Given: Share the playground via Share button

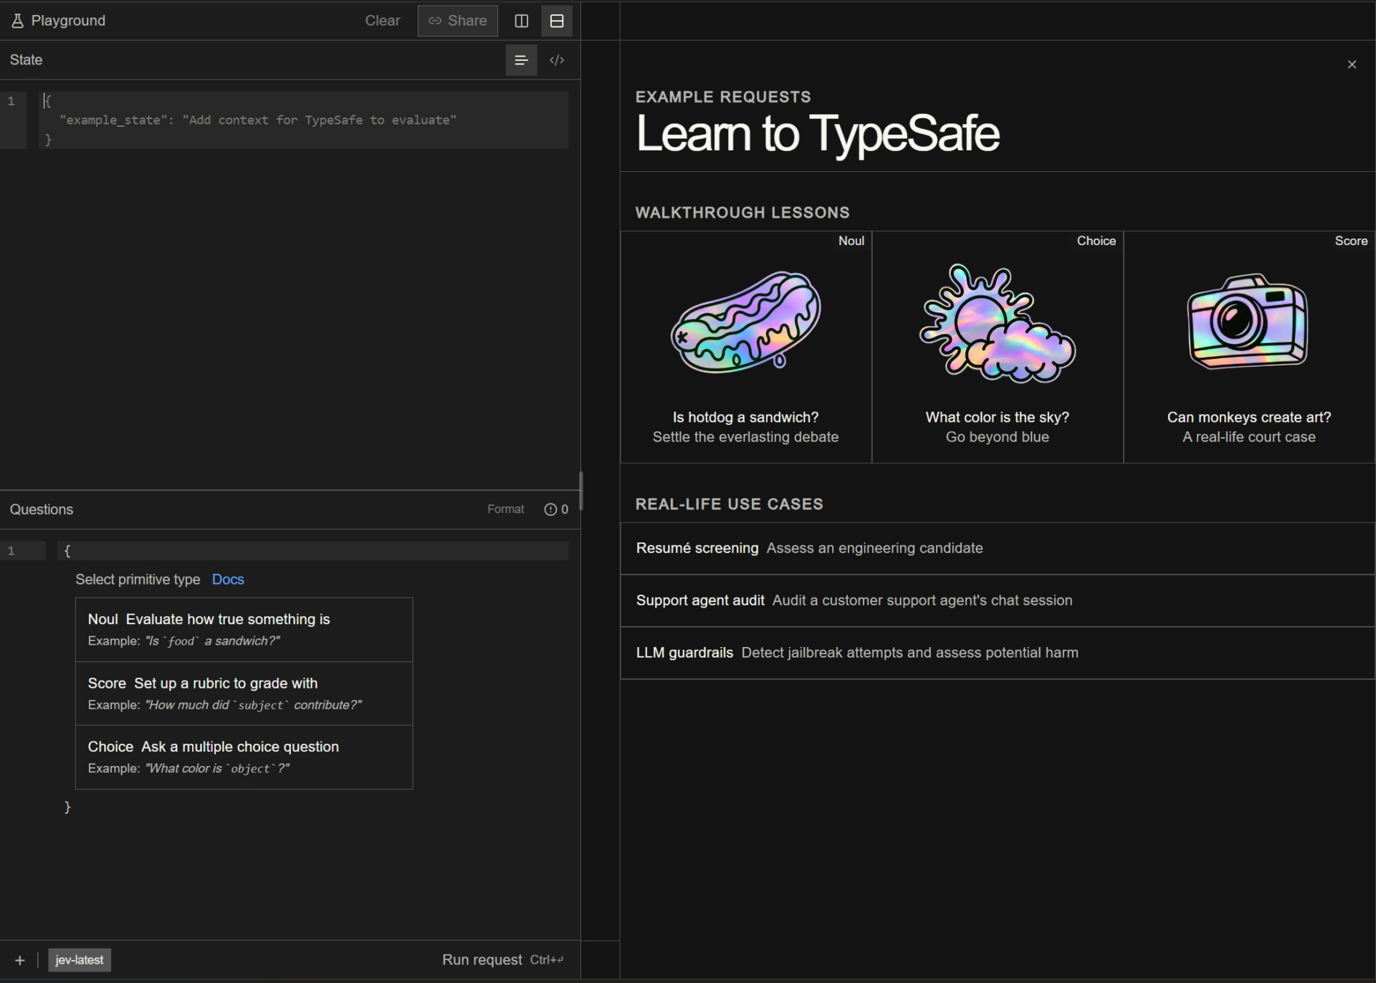Looking at the screenshot, I should pos(457,21).
